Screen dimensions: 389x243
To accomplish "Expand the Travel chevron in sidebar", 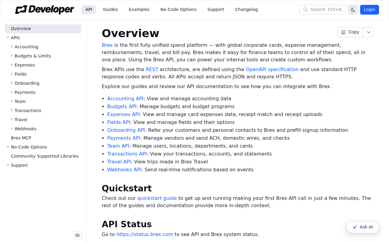I will tap(12, 119).
